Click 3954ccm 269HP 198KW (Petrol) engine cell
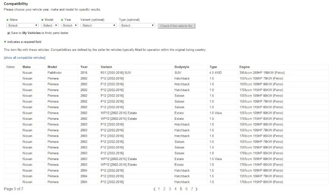This screenshot has height=195, width=331. [262, 73]
